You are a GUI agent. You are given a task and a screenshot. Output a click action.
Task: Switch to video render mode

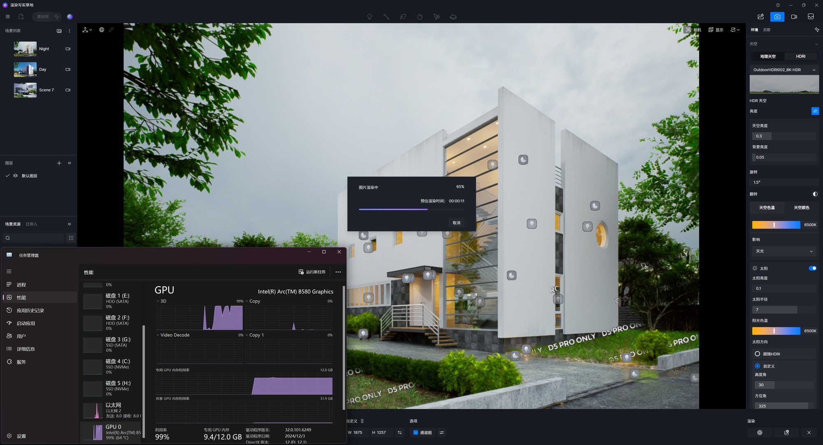pos(794,16)
